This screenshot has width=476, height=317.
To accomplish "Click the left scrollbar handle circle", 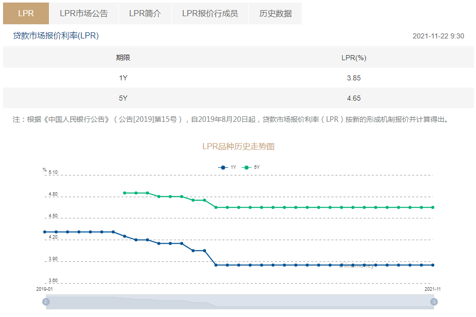I will 46,301.
